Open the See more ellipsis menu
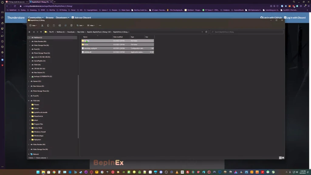Screen dimensions: 311x175 click(100, 26)
